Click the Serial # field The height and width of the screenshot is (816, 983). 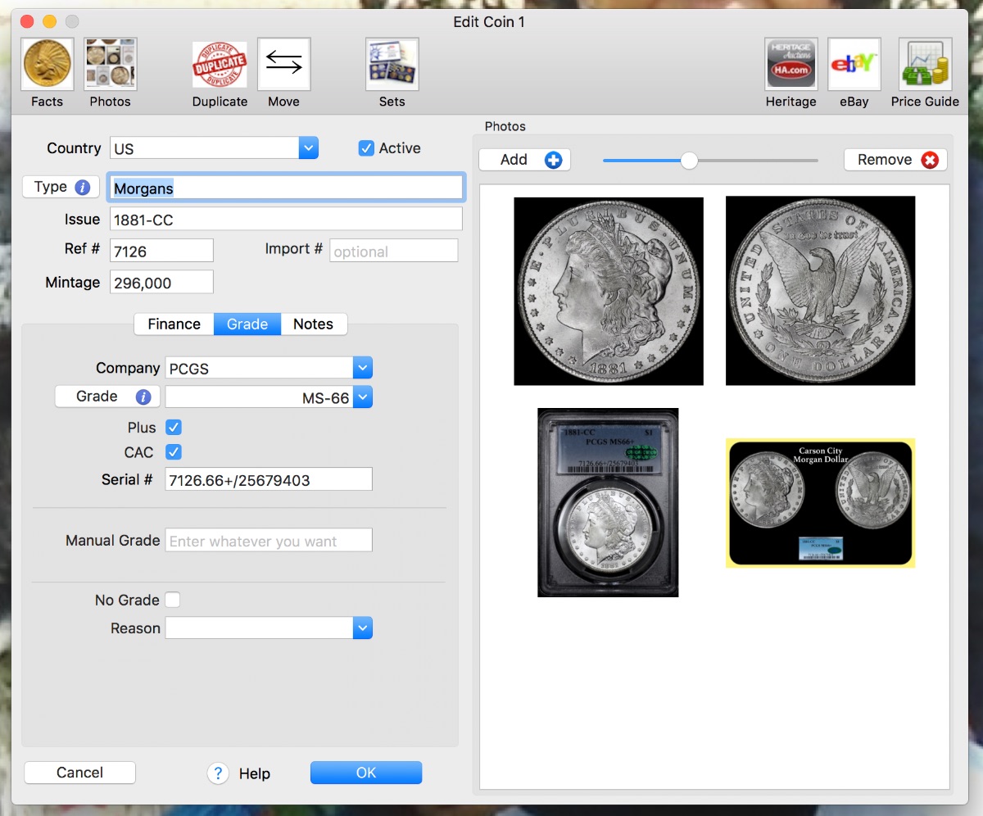pyautogui.click(x=269, y=480)
